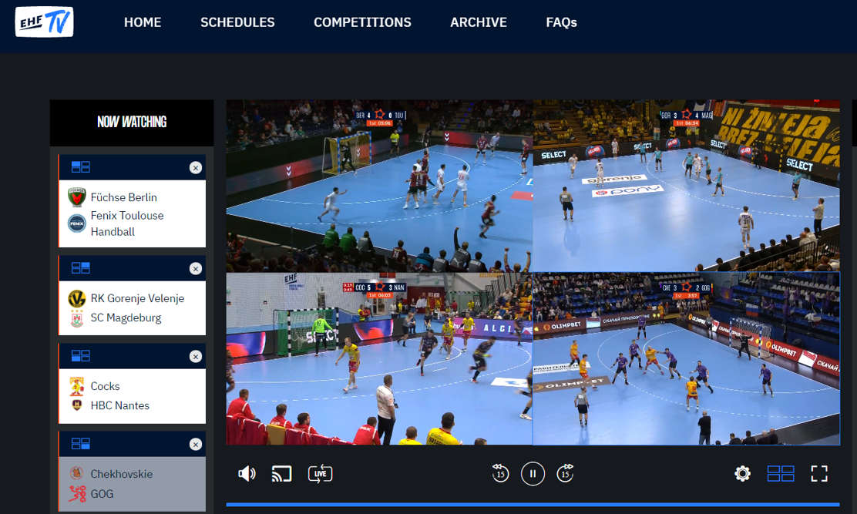Jump to live broadcast icon

pos(320,473)
